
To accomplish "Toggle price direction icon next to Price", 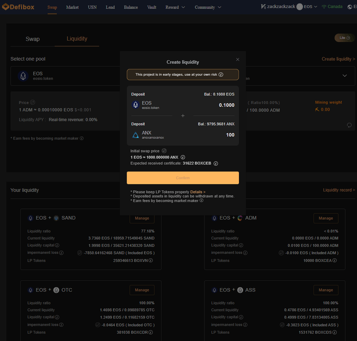I will [x=33, y=102].
